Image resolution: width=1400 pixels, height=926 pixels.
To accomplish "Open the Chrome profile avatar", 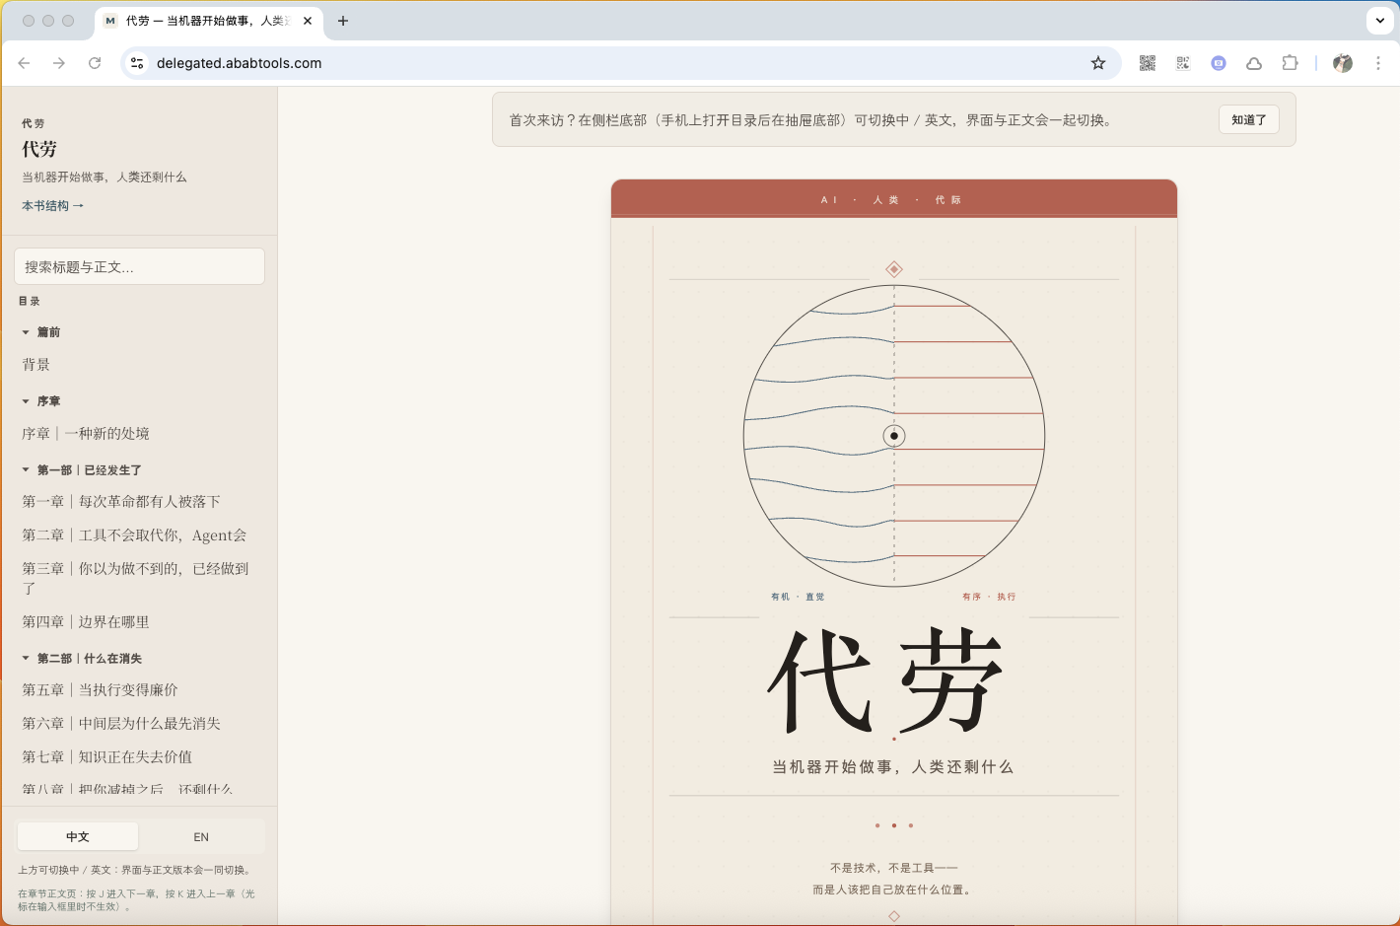I will (x=1343, y=63).
